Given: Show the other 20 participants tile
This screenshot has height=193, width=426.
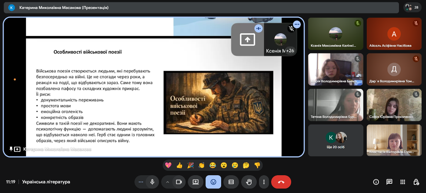Looking at the screenshot, I should [x=336, y=140].
